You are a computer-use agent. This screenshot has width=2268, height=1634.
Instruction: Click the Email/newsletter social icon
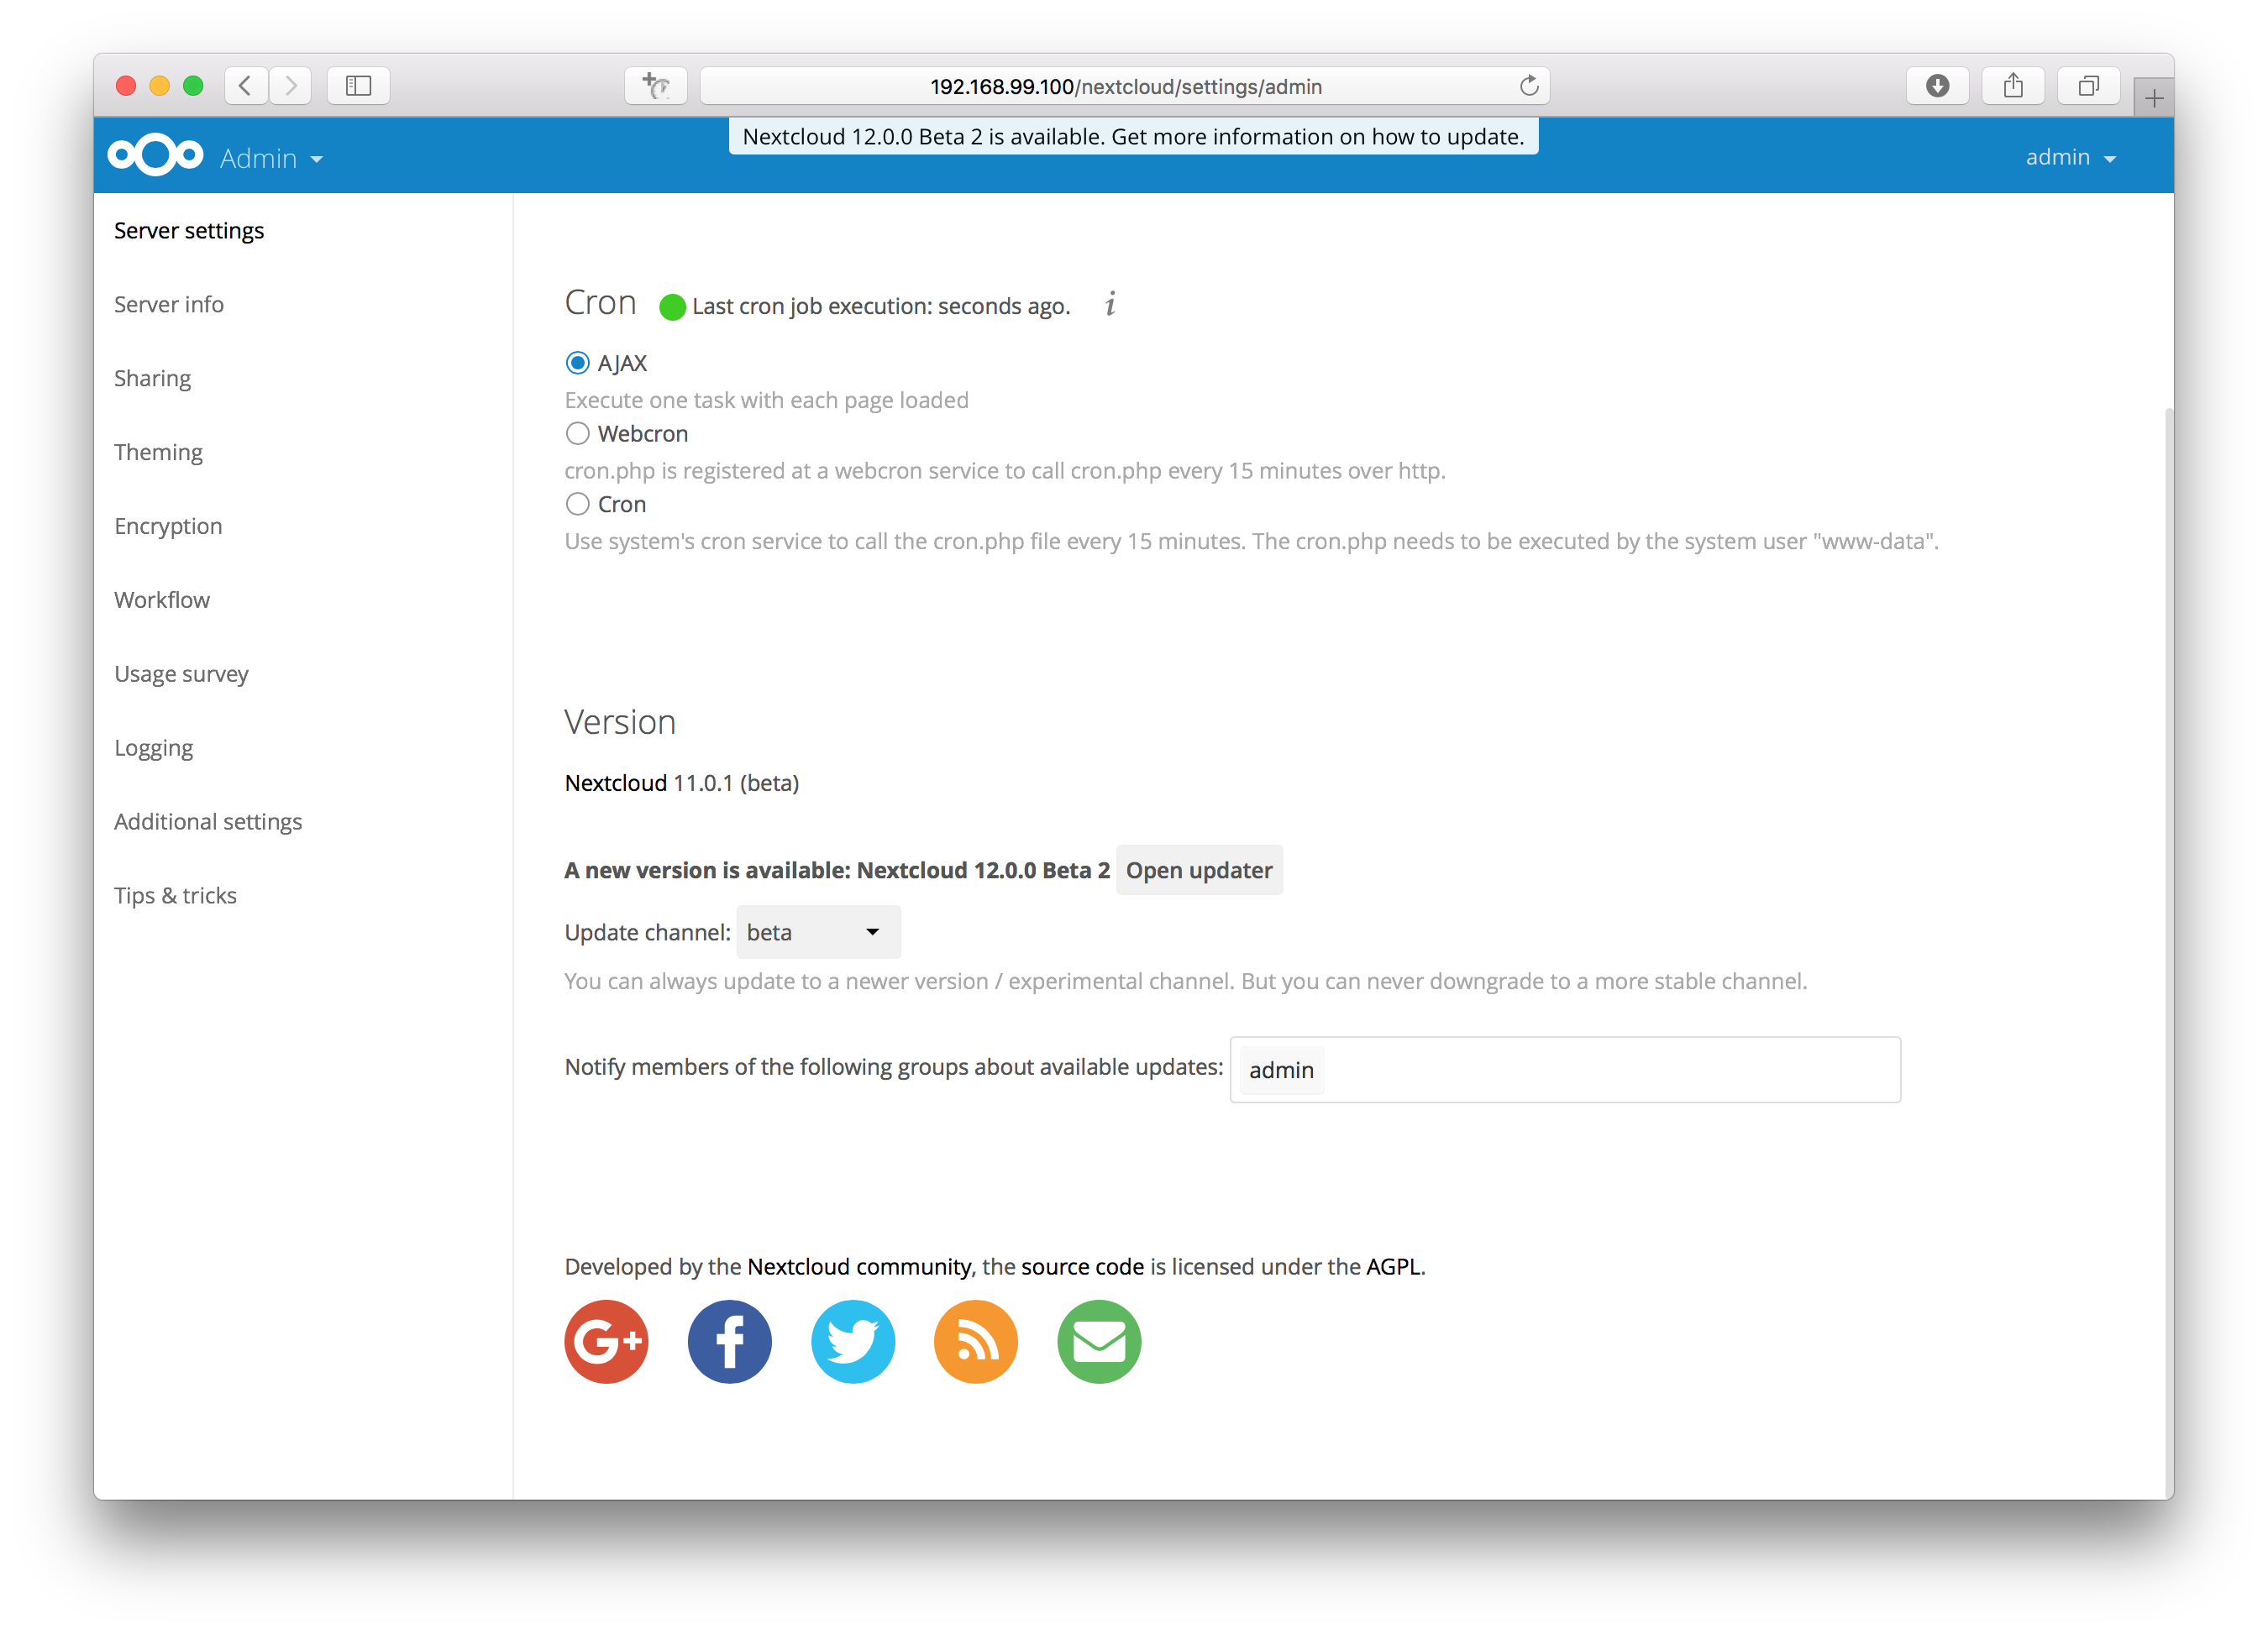[1099, 1342]
